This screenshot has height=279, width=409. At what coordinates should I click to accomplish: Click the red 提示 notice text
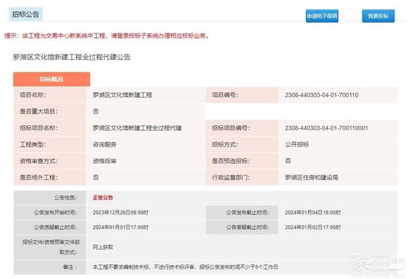(106, 36)
